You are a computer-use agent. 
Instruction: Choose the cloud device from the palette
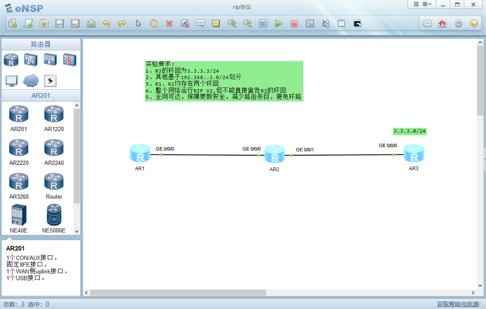pos(30,80)
